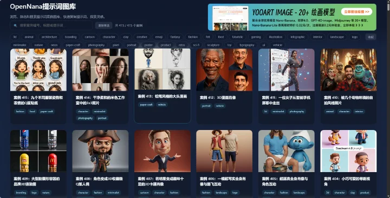Choose portrait in the top filter bar
The height and width of the screenshot is (198, 390).
(132, 45)
